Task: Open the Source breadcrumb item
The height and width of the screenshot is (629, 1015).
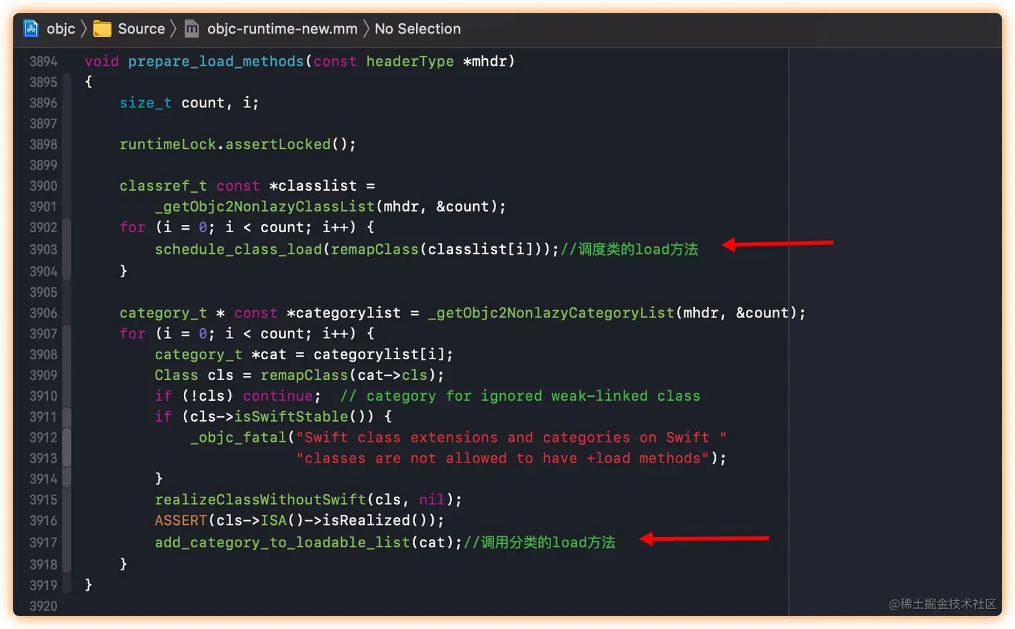Action: point(141,29)
